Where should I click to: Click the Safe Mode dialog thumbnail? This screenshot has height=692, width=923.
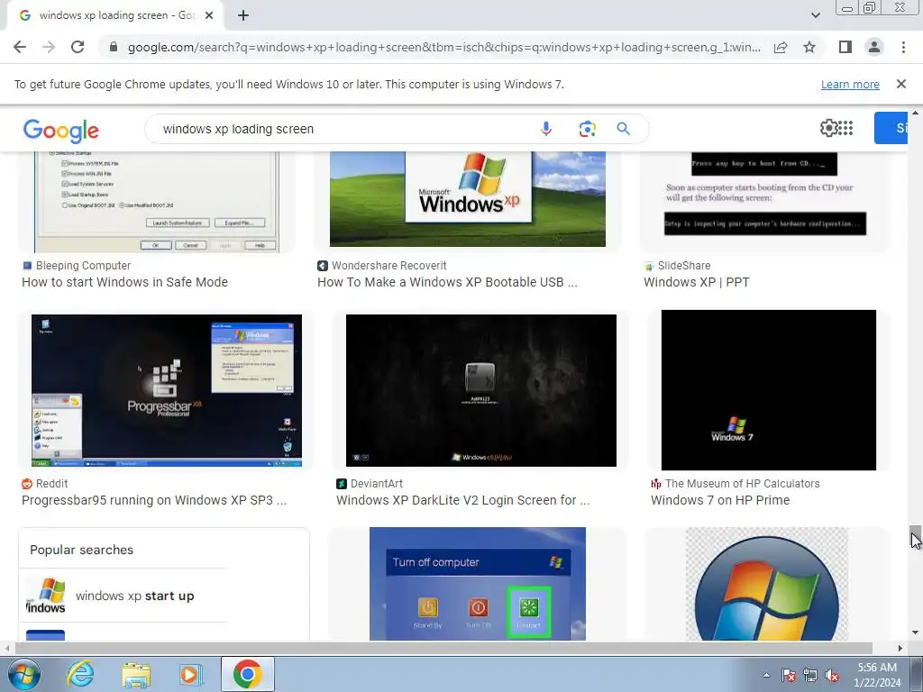coord(157,202)
